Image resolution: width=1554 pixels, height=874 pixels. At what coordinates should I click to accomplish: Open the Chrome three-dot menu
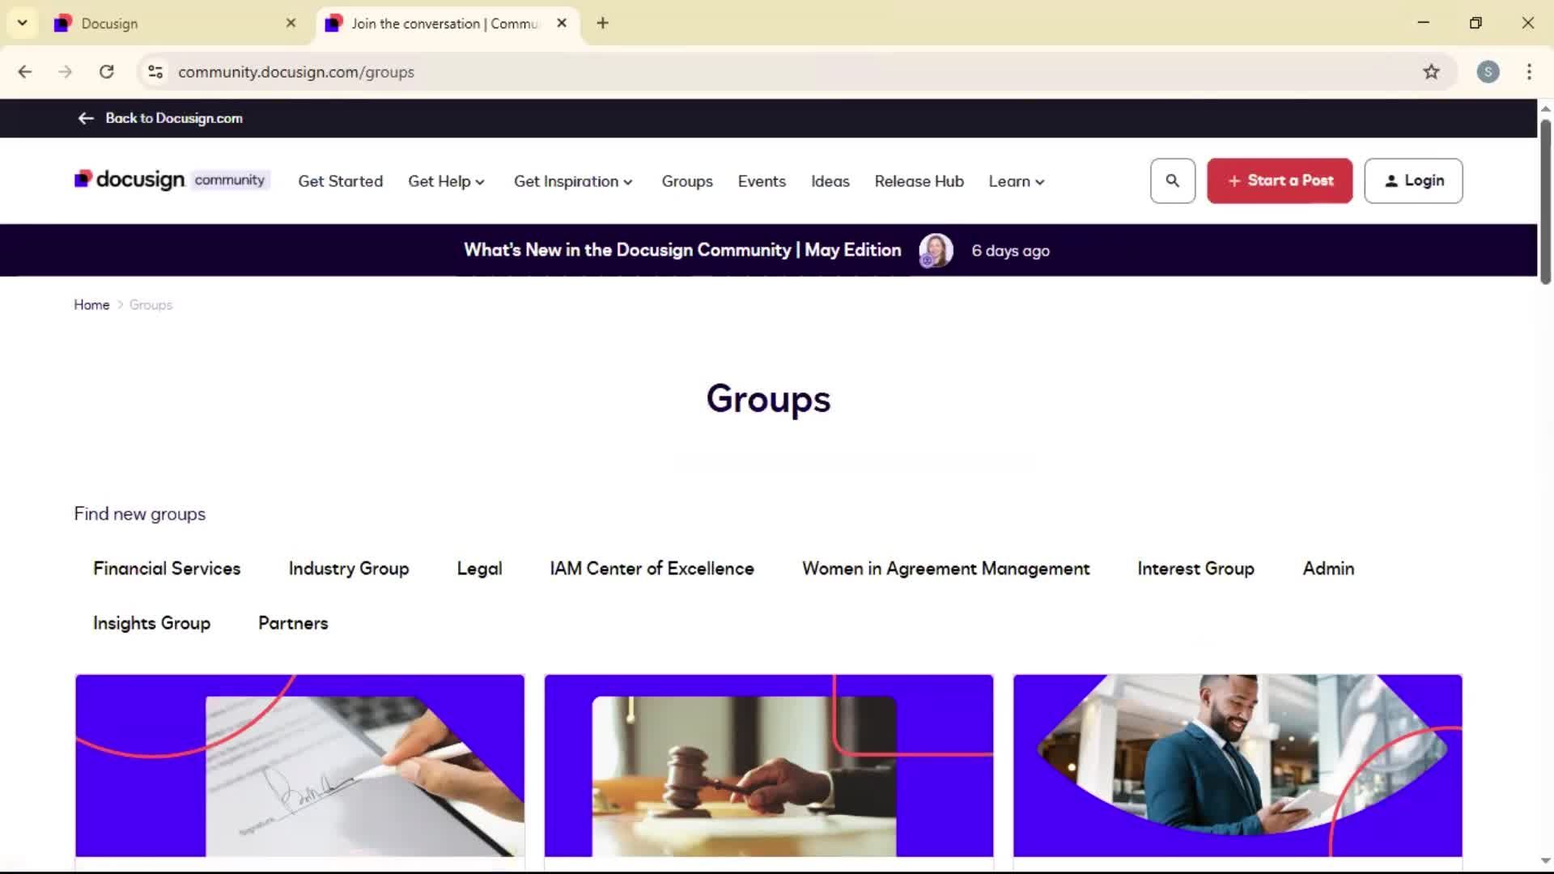point(1529,72)
